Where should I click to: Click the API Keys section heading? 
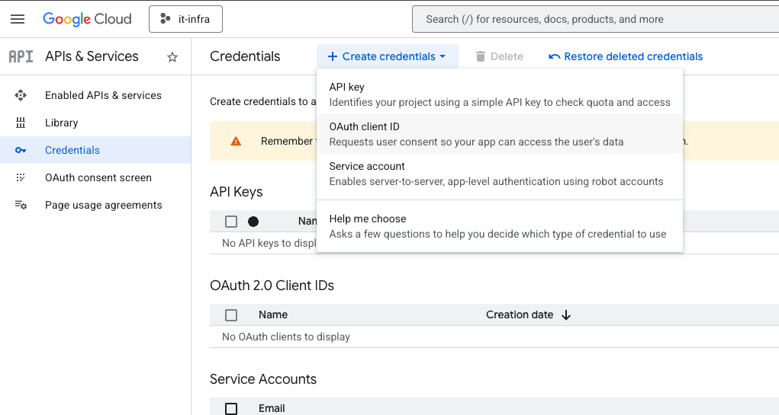(237, 192)
